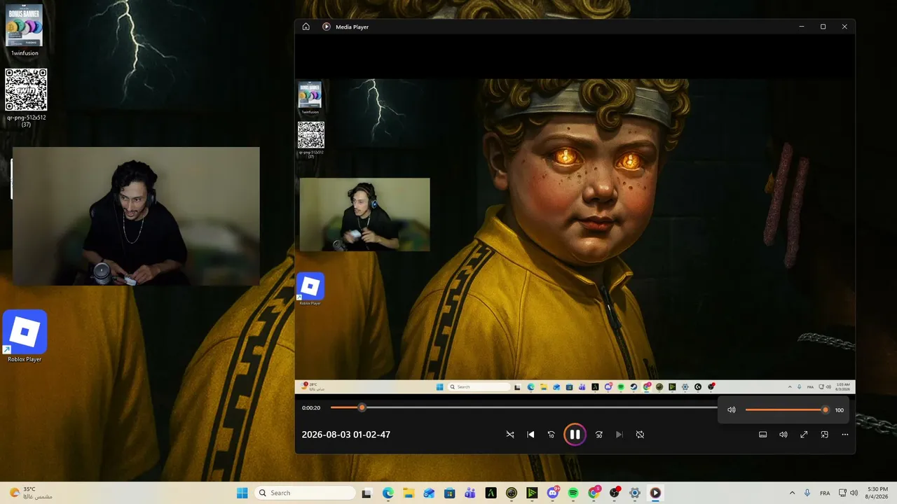
Task: Skip back 10 seconds
Action: (551, 435)
